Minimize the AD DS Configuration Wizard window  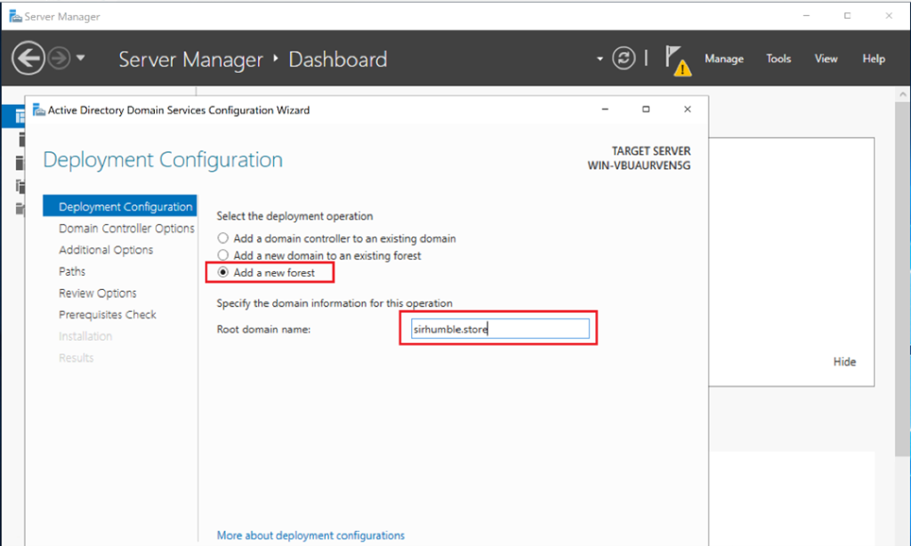point(605,109)
